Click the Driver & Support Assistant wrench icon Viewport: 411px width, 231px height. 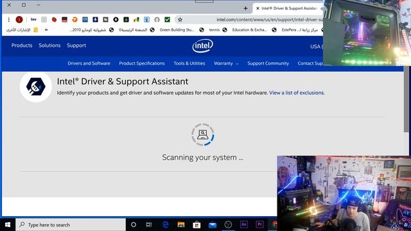(x=36, y=87)
